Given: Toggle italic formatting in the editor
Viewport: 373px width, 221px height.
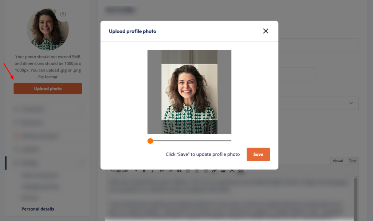Looking at the screenshot, I should click(x=153, y=171).
